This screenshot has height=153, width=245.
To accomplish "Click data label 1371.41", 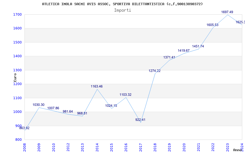I will [169, 57].
